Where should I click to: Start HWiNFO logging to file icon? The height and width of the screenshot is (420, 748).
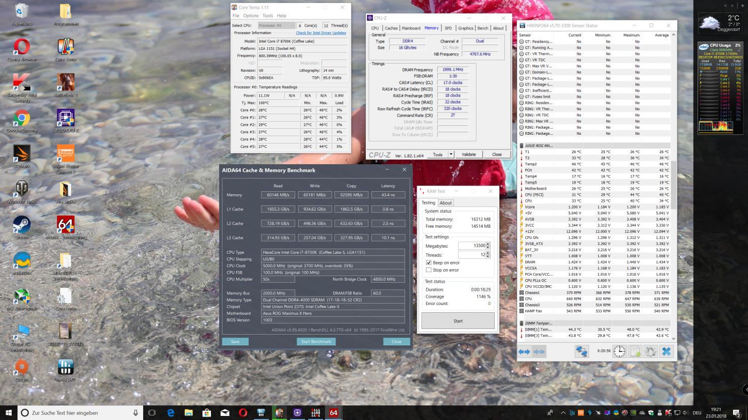tap(635, 351)
